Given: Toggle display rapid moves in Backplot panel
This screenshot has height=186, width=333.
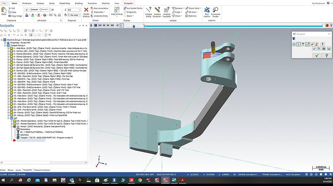Looking at the screenshot, I should tap(308, 44).
